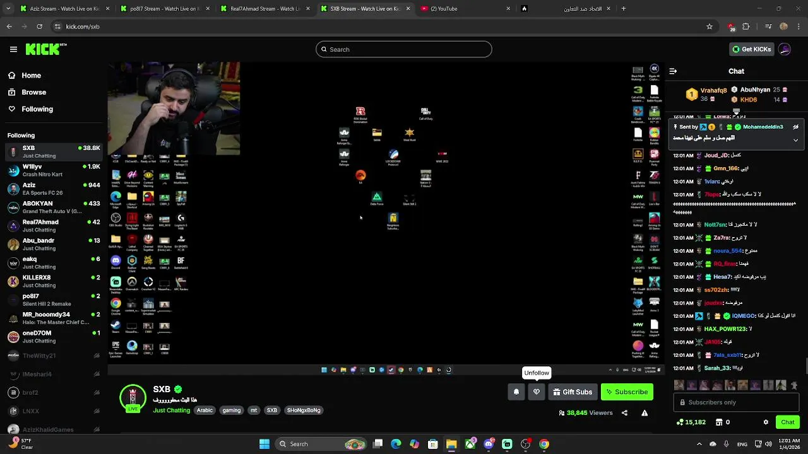The width and height of the screenshot is (808, 454).
Task: Open a new browser tab
Action: [624, 9]
